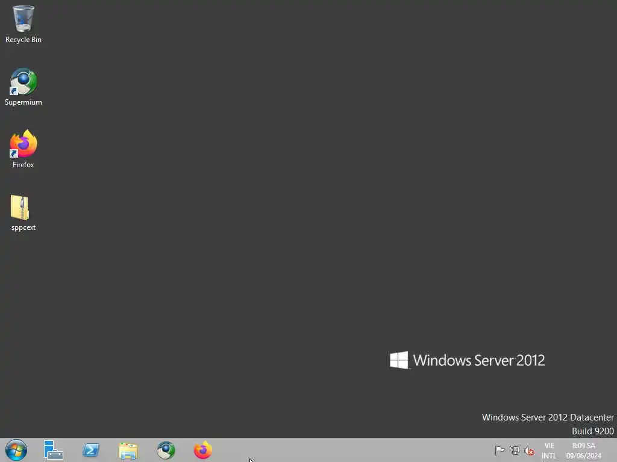Switch input language VIE INTL indicator

point(550,451)
